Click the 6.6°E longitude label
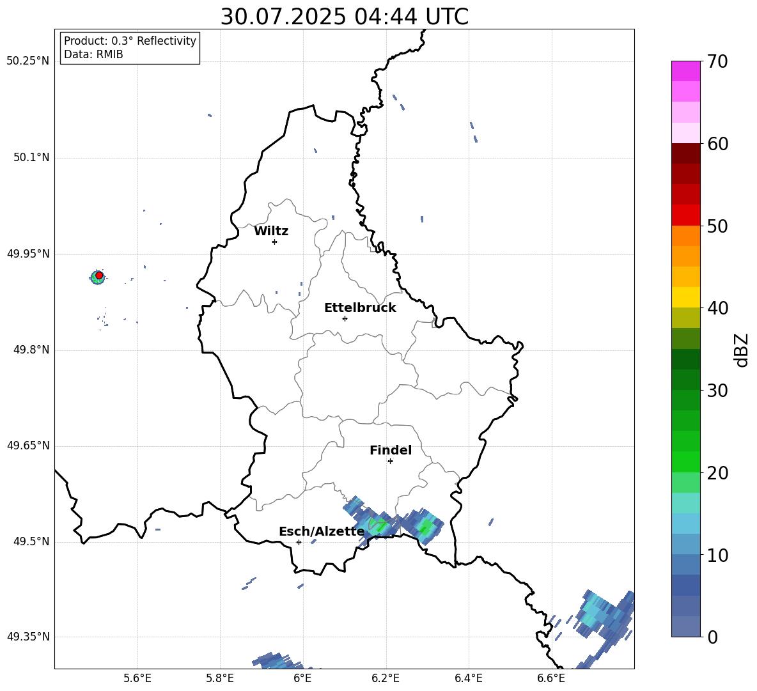Image resolution: width=757 pixels, height=691 pixels. 551,678
